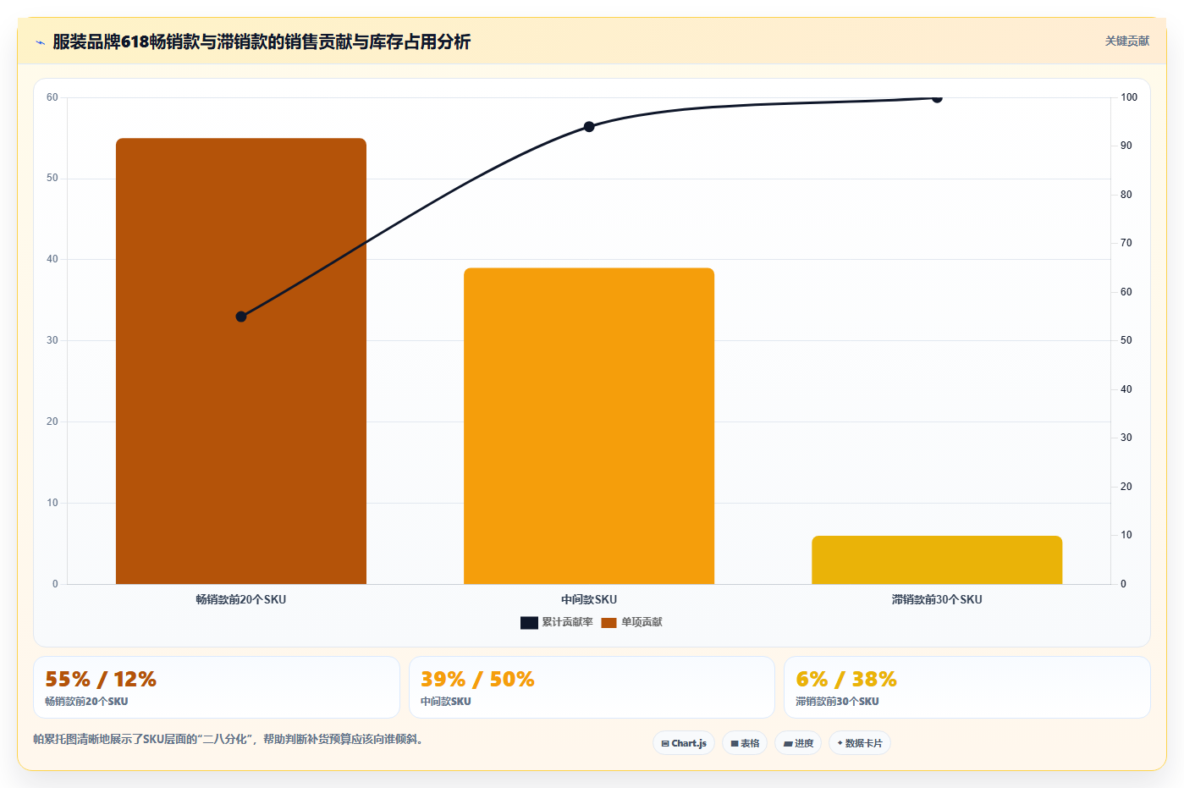The image size is (1184, 788).
Task: Select the orange 中间款SKU bar
Action: tap(589, 426)
